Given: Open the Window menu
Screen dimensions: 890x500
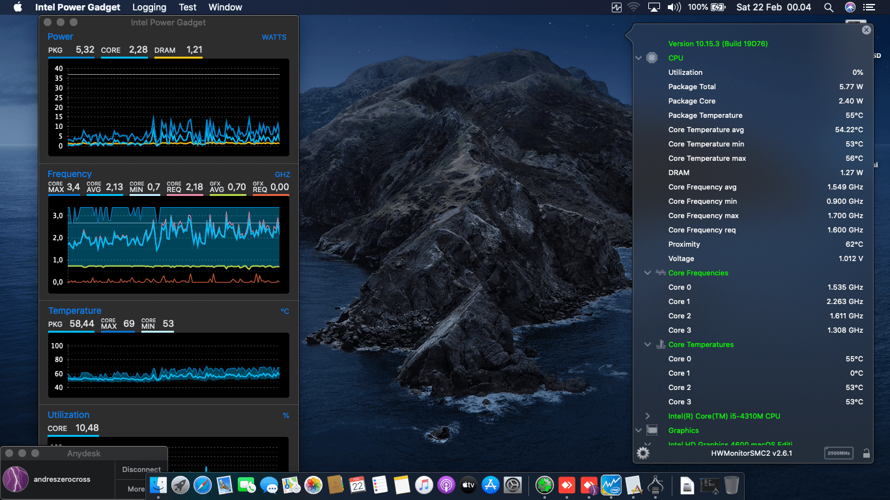Looking at the screenshot, I should click(x=225, y=7).
